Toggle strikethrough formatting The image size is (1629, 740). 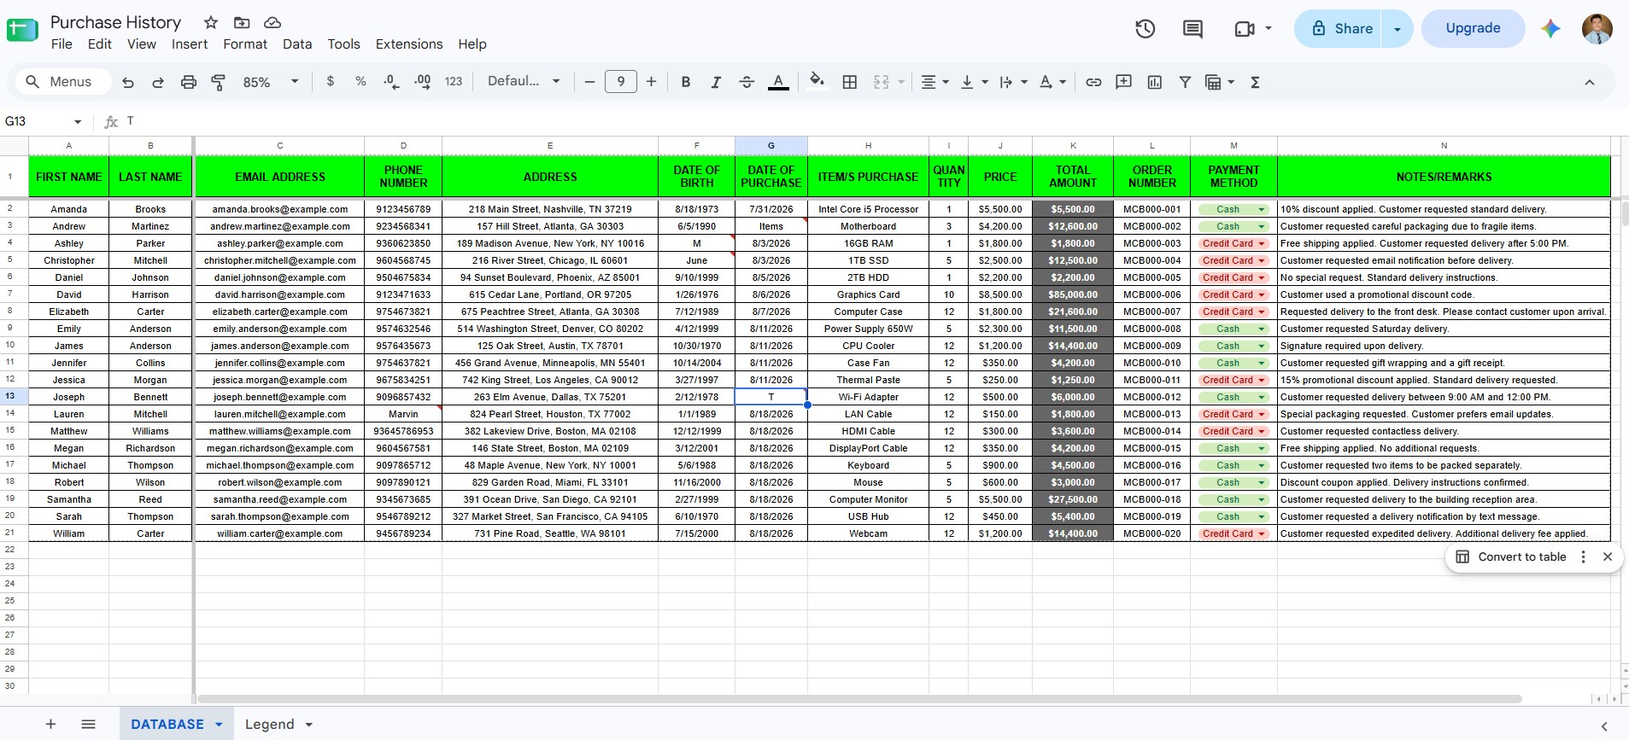(747, 82)
